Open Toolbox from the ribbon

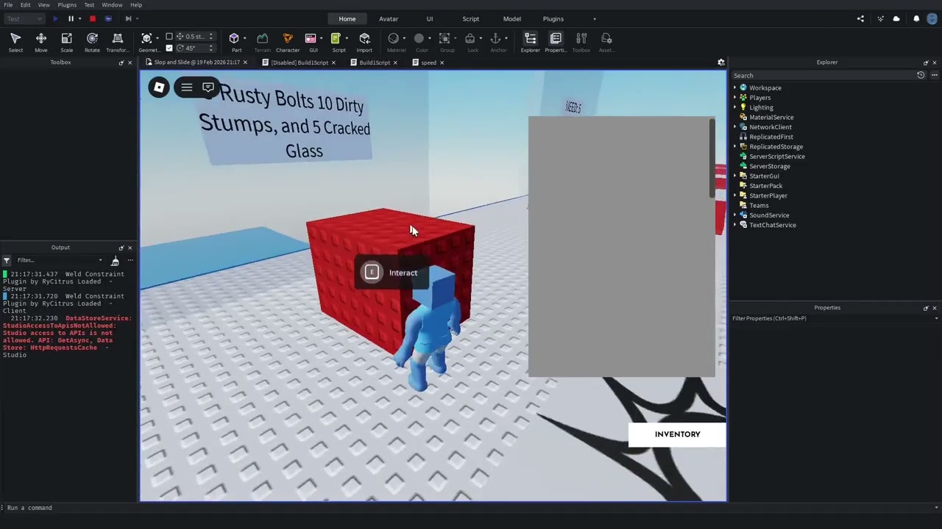coord(581,43)
